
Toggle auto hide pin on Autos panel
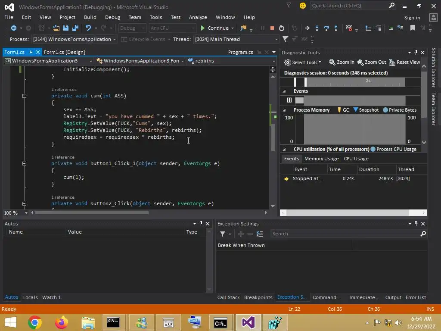click(x=201, y=224)
